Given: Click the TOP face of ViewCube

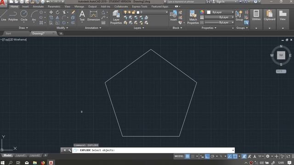Looking at the screenshot, I should (x=281, y=55).
